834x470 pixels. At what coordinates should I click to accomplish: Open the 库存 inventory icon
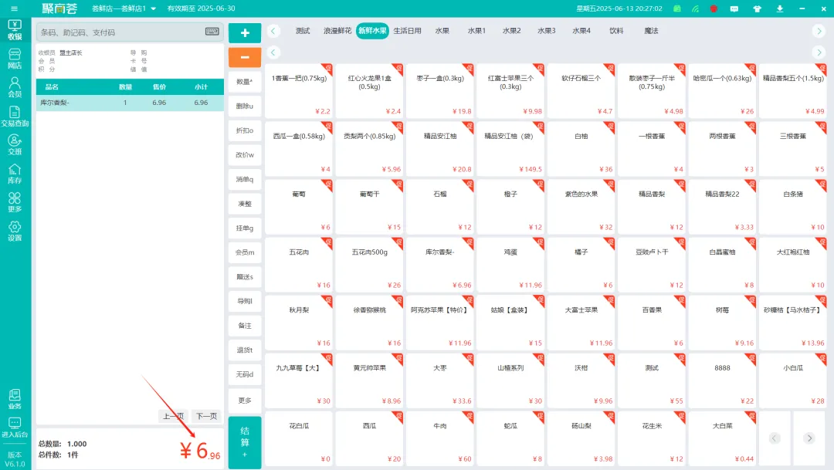click(x=15, y=174)
